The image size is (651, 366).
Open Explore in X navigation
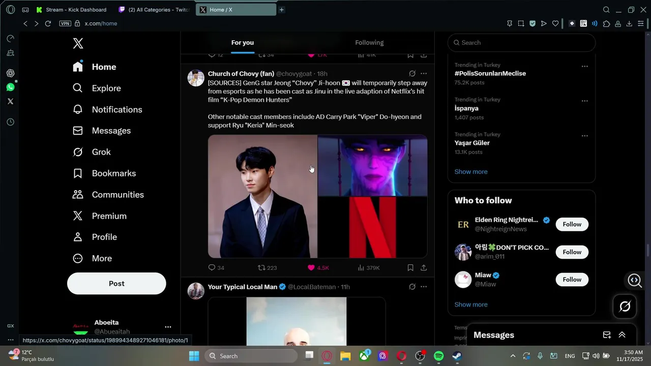(97, 88)
